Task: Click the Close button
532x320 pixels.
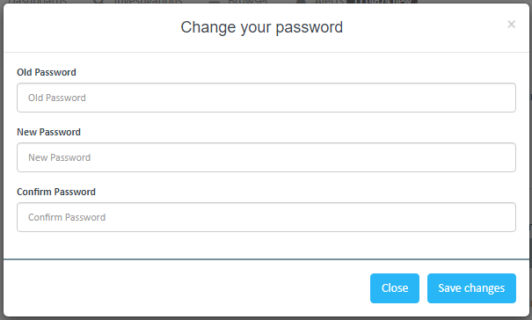Action: (x=395, y=288)
